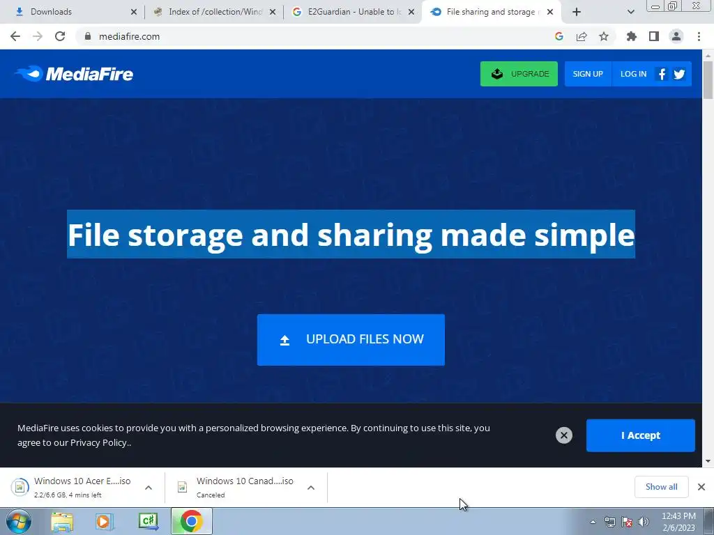The height and width of the screenshot is (535, 714).
Task: Click the Google icon in address bar
Action: (559, 36)
